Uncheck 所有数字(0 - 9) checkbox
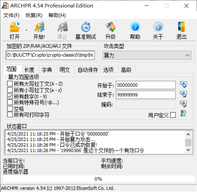 click(10, 96)
